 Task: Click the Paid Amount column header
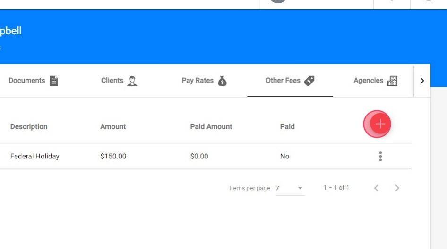pyautogui.click(x=211, y=127)
